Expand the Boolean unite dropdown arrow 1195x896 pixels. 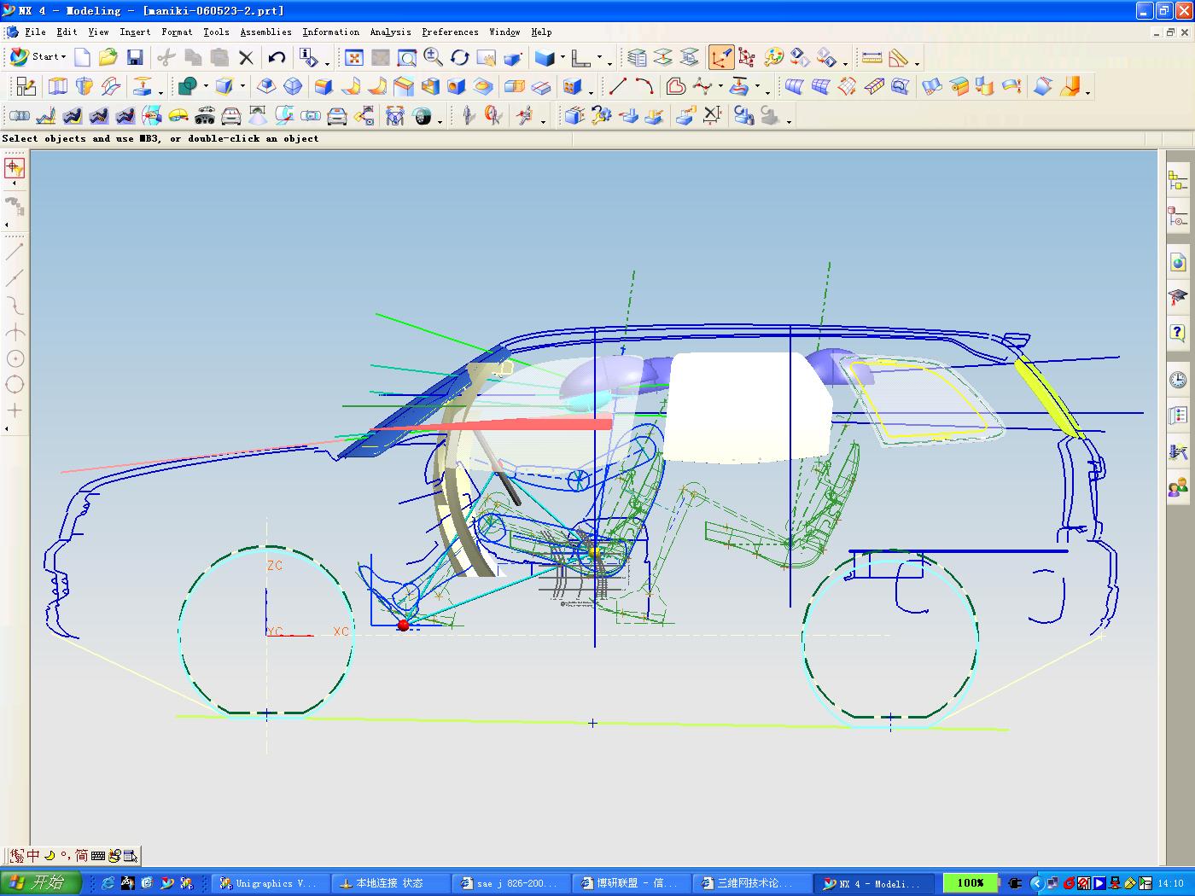(x=206, y=86)
